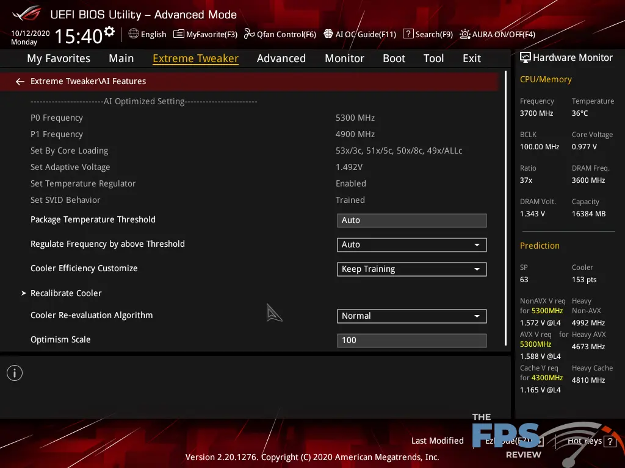Click Package Temperature Threshold Auto field
This screenshot has width=625, height=468.
[x=411, y=221]
